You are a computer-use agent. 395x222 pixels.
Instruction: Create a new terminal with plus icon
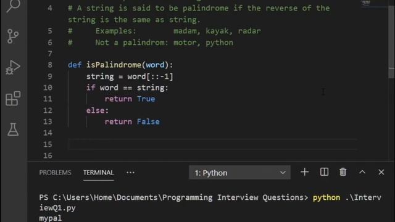coord(304,172)
